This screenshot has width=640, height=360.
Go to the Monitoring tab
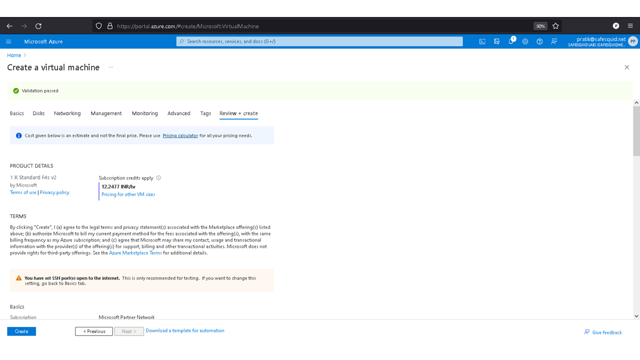pos(145,113)
